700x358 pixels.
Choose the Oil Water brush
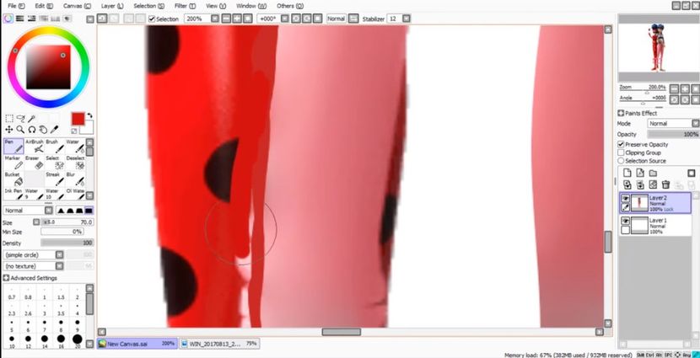[75, 194]
